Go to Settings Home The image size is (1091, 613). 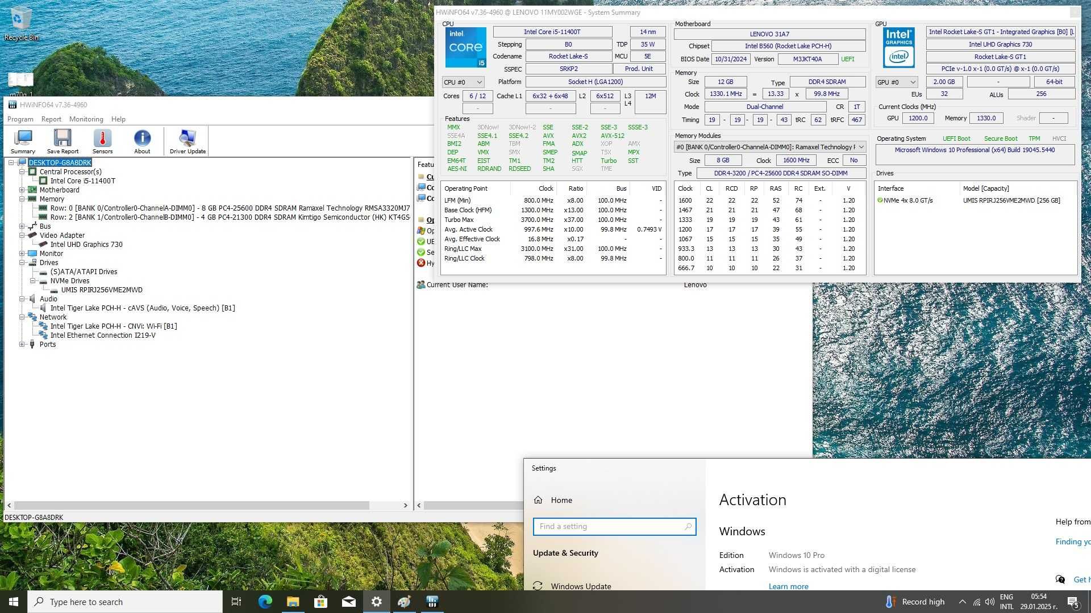tap(561, 500)
